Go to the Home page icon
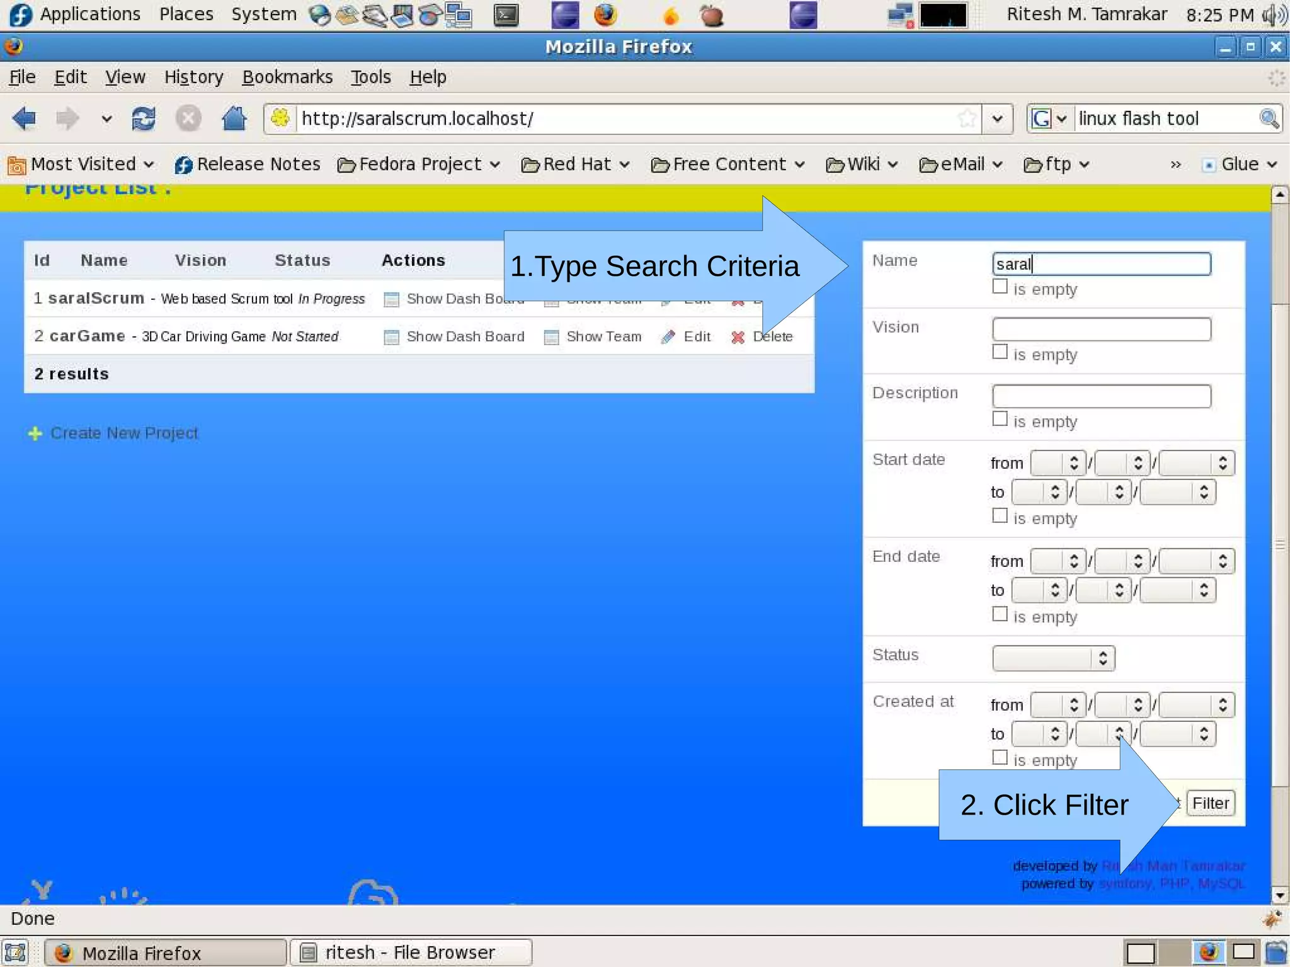The image size is (1290, 967). (234, 118)
